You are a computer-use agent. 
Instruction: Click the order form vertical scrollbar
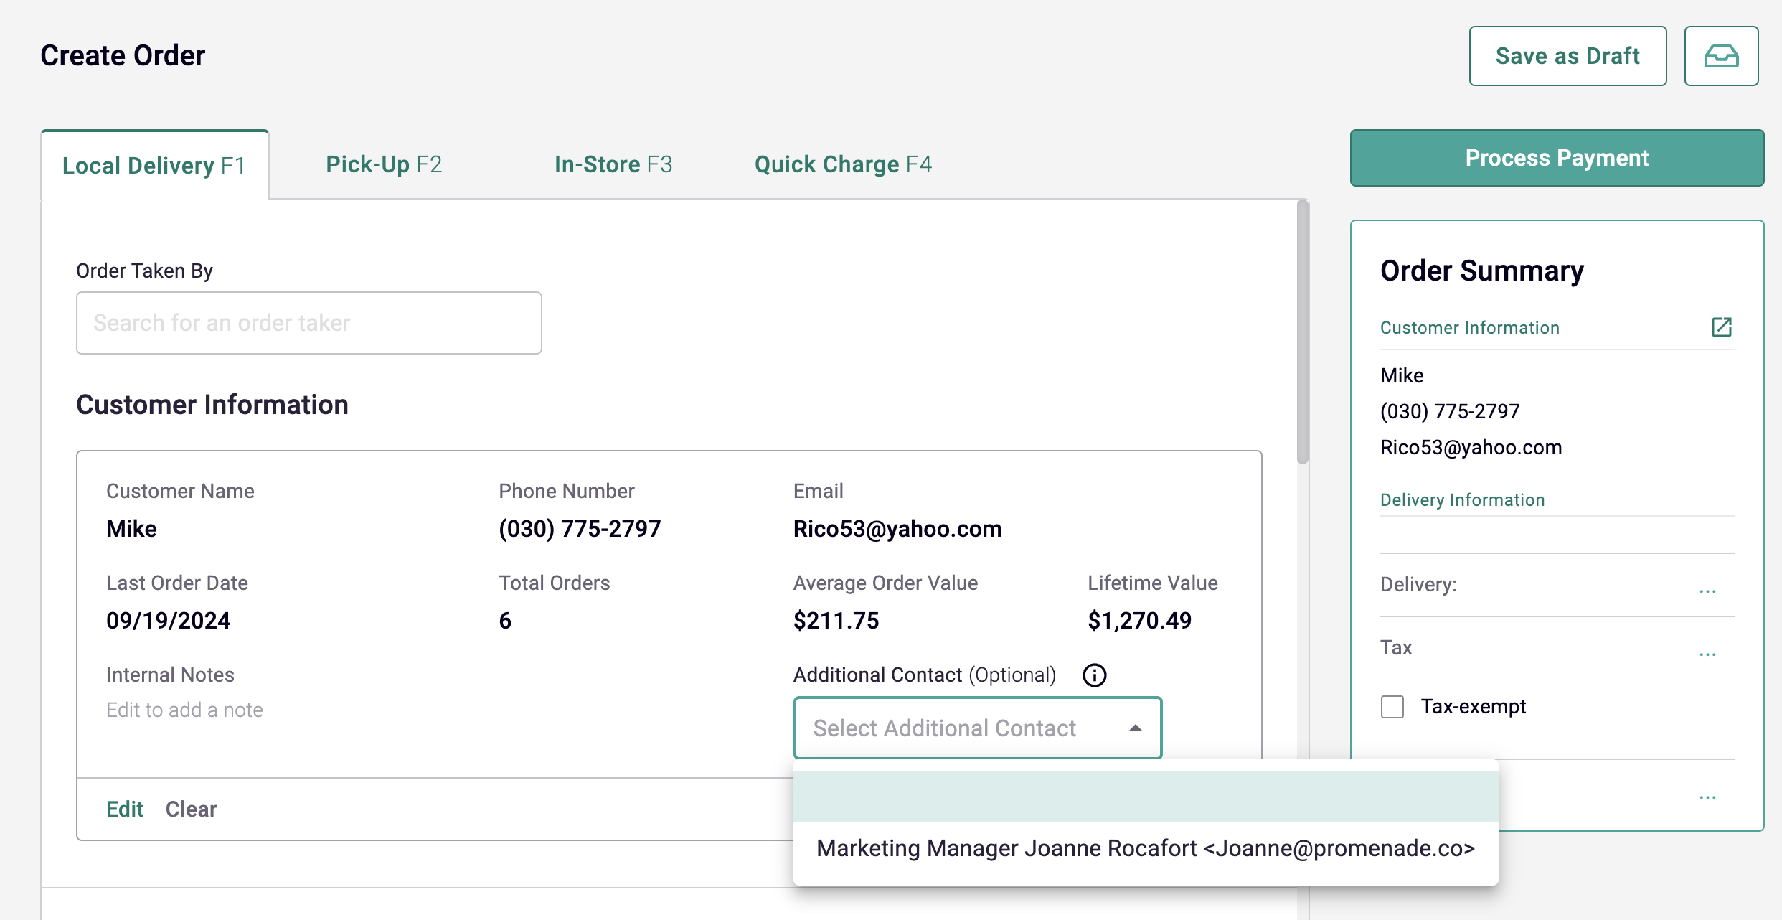point(1303,332)
